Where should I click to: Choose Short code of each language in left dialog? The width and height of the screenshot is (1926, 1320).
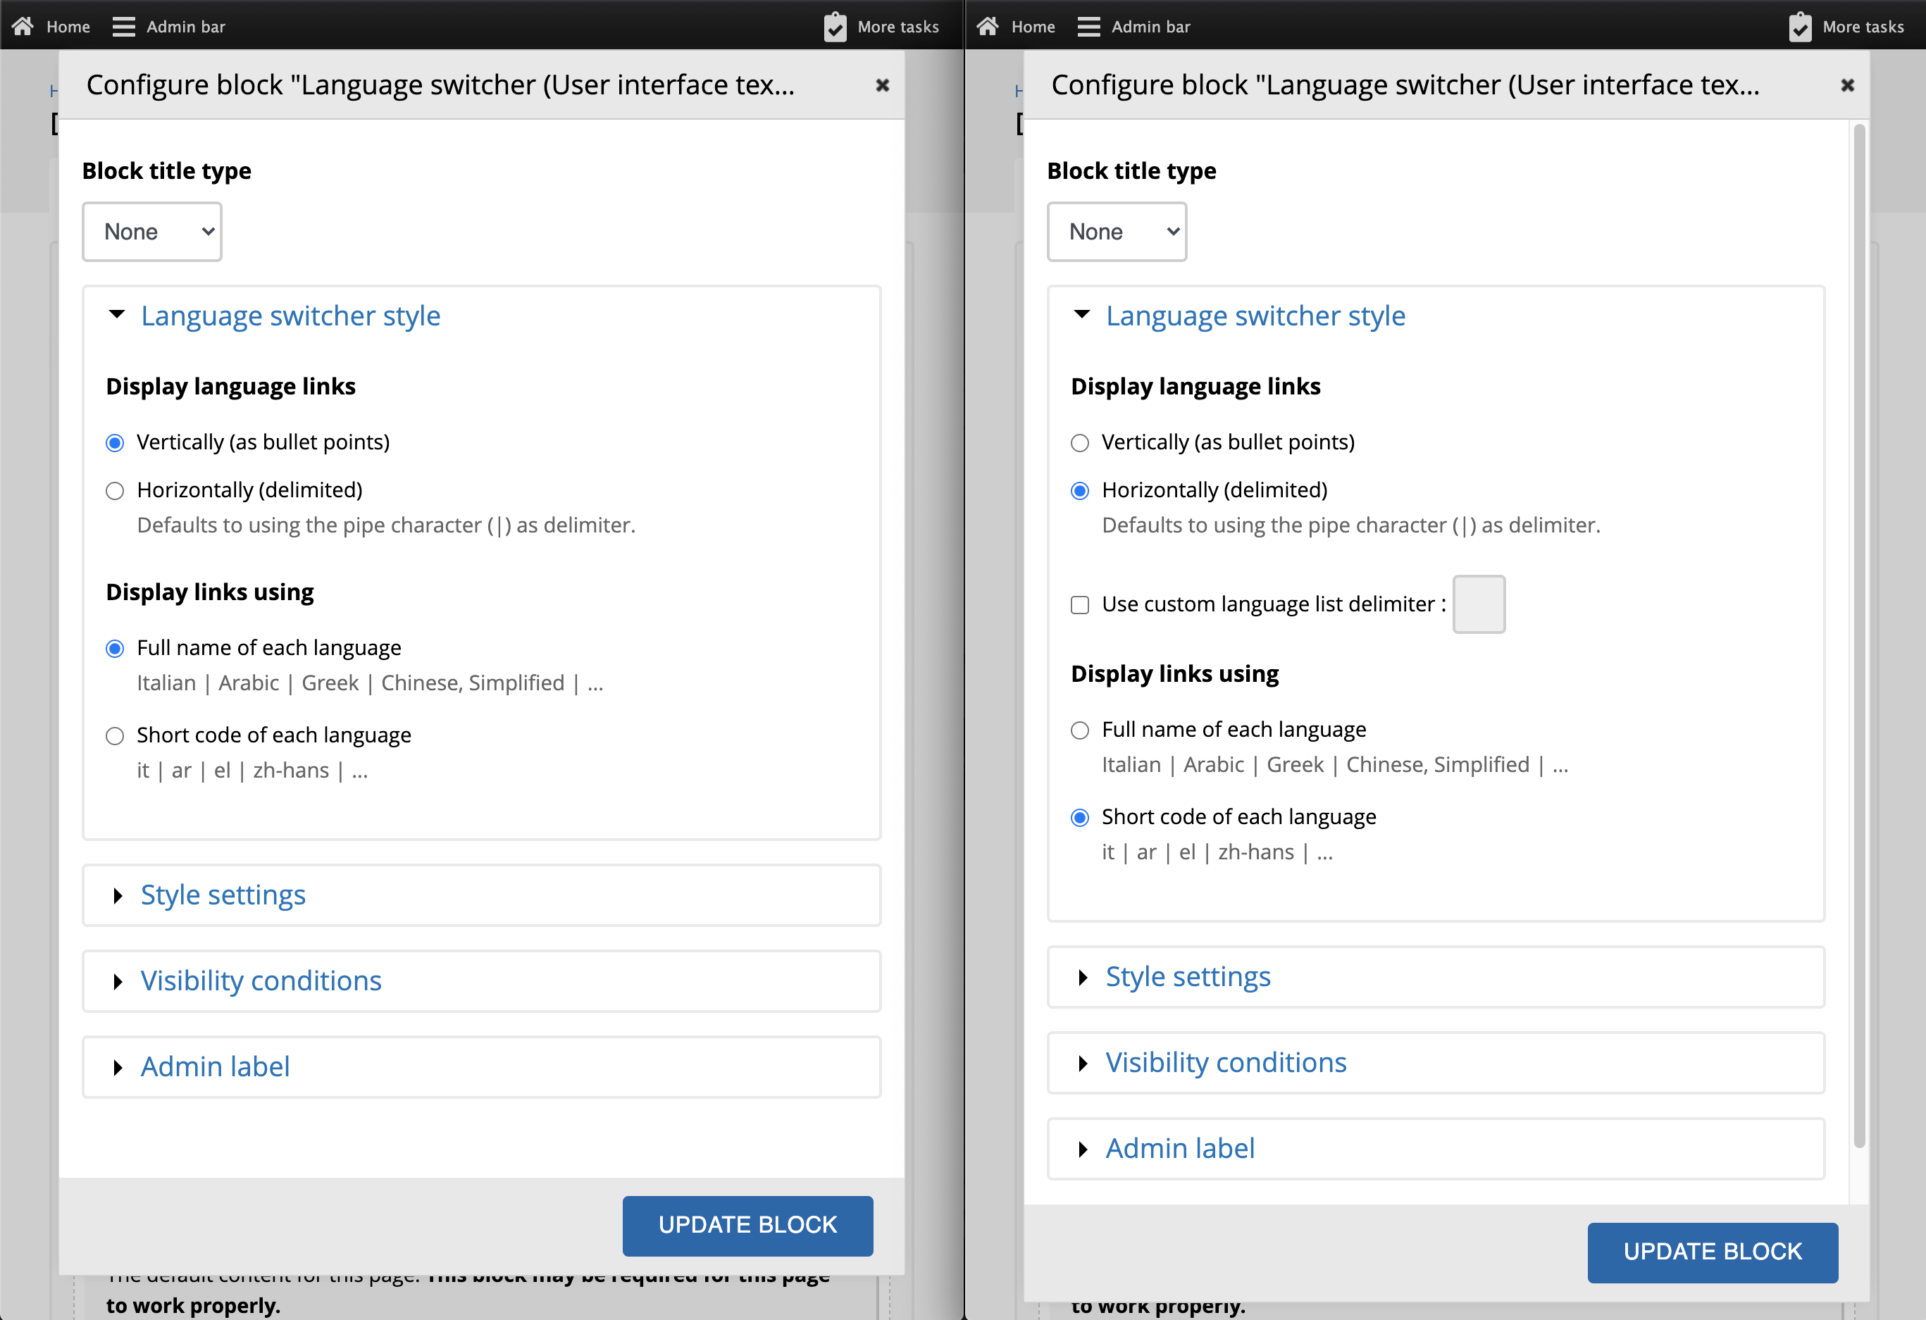point(114,736)
